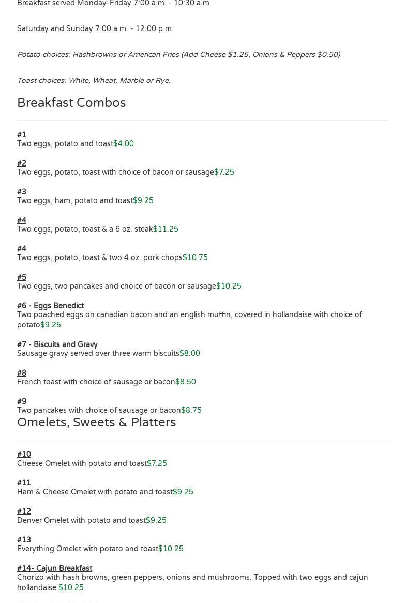406x603 pixels.
Task: Click the #11 Ham & Cheese Omelet title
Action: coord(24,483)
